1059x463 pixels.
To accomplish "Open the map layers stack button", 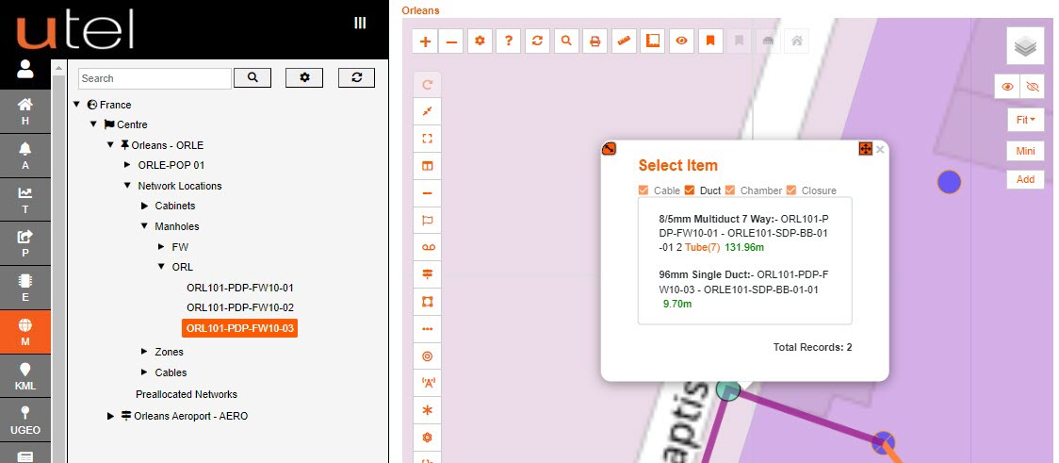I will [1025, 46].
